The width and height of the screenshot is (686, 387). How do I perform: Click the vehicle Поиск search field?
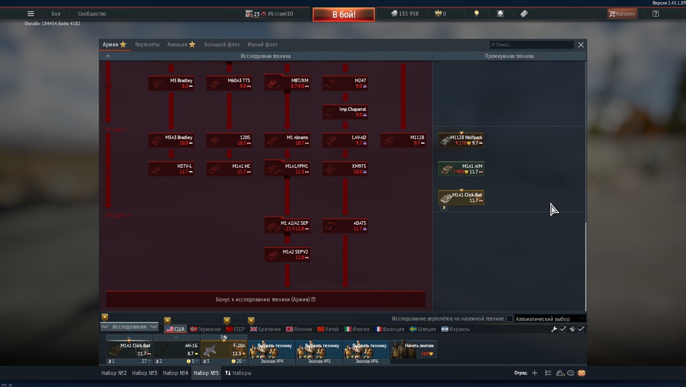click(532, 45)
